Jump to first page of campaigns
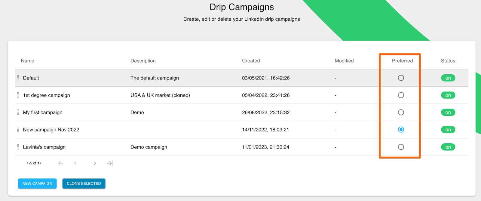The width and height of the screenshot is (481, 201). (x=60, y=163)
